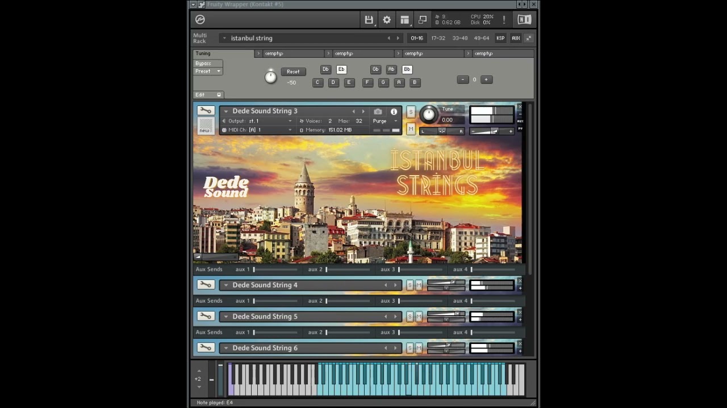Viewport: 727px width, 408px height.
Task: Click the exclamation panic button
Action: (504, 20)
